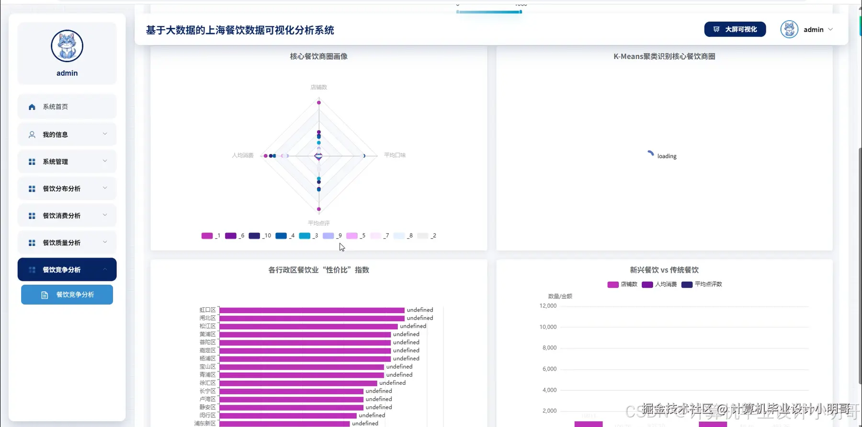Toggle 人均消费 legend in 新兴餐饮 chart

coord(659,285)
